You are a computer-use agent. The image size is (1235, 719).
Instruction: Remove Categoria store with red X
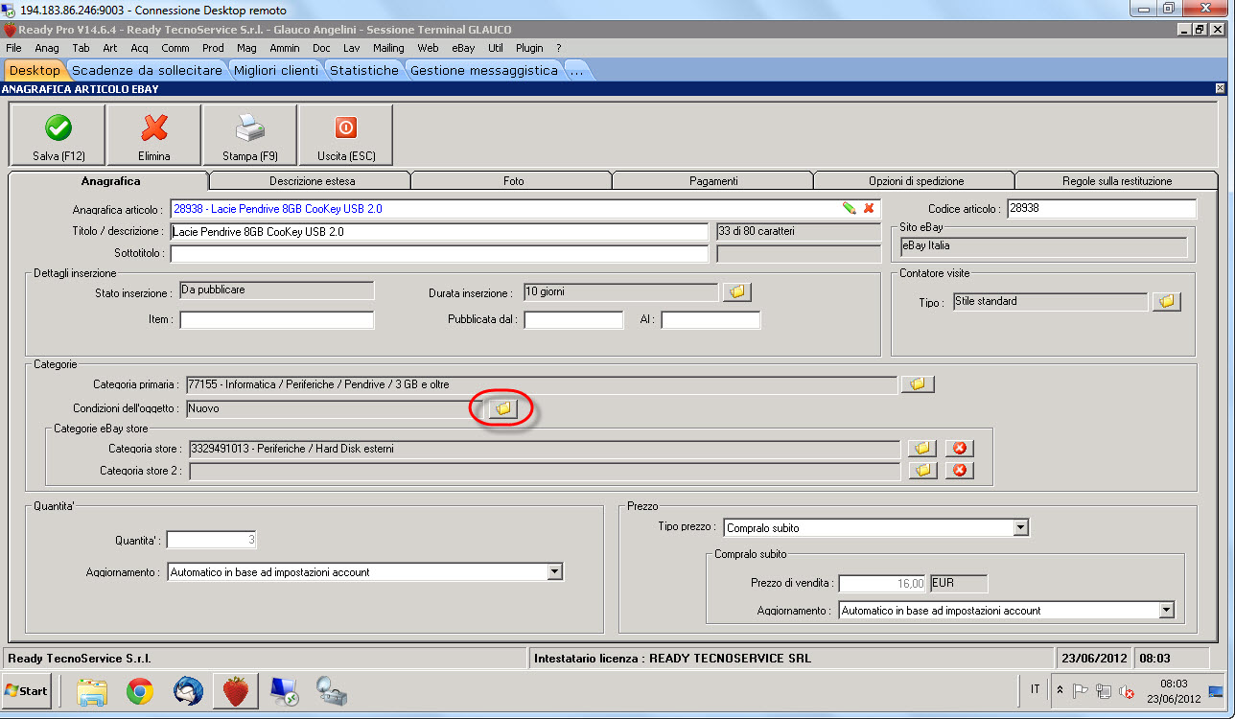point(959,449)
